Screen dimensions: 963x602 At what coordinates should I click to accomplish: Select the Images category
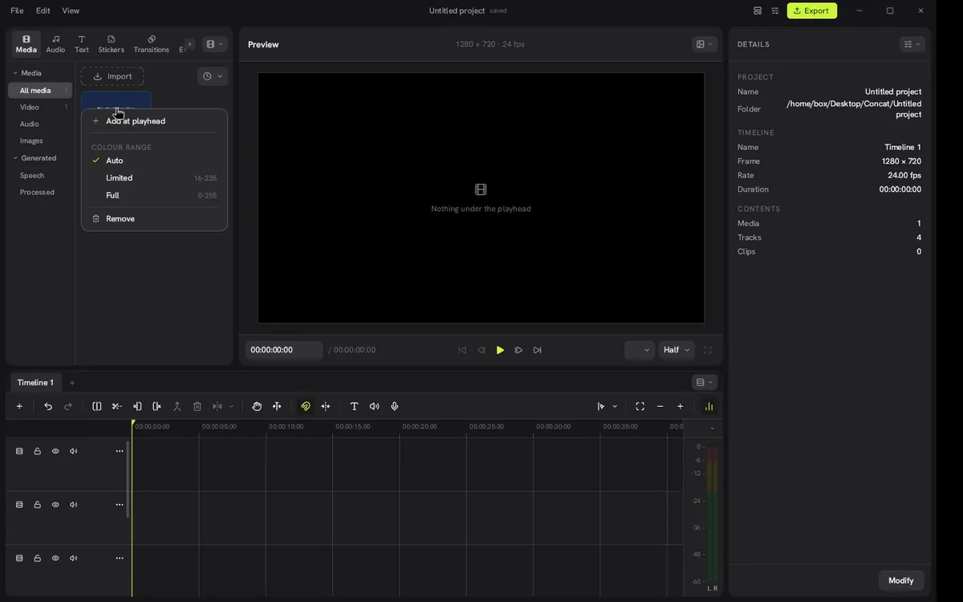point(40,140)
